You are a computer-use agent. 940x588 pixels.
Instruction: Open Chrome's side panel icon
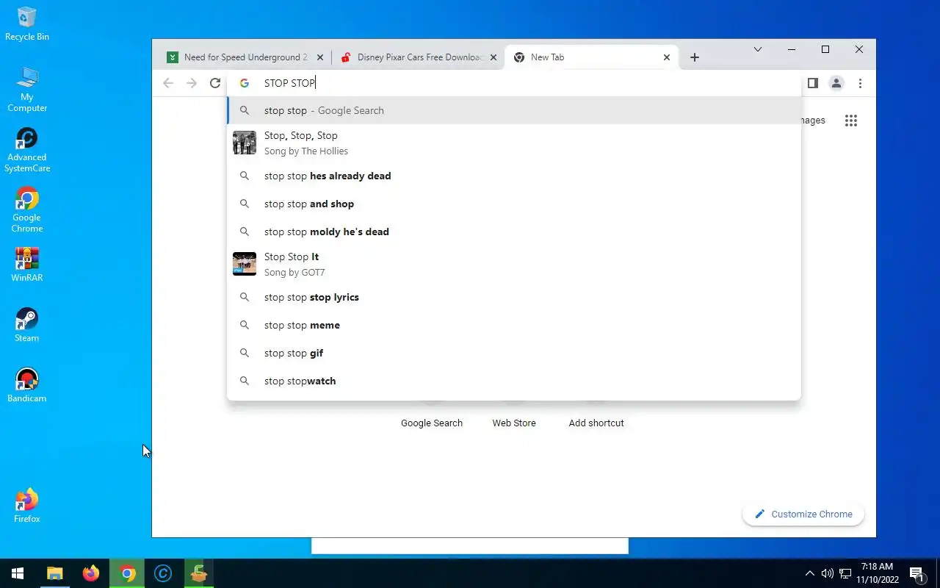(812, 83)
